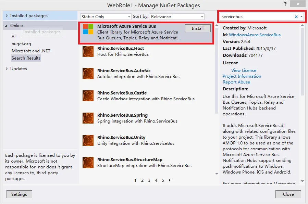The height and width of the screenshot is (204, 308).
Task: Click the Rhino.ServiceBus.Spring package icon
Action: coord(88,118)
